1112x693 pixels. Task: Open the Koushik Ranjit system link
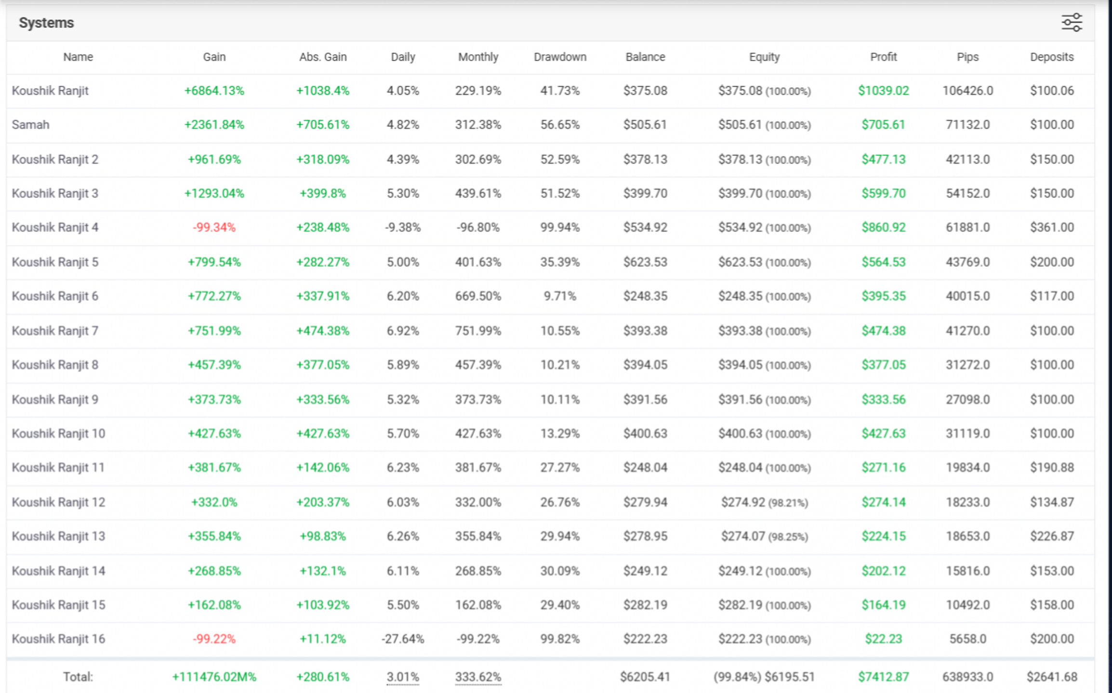pos(50,90)
